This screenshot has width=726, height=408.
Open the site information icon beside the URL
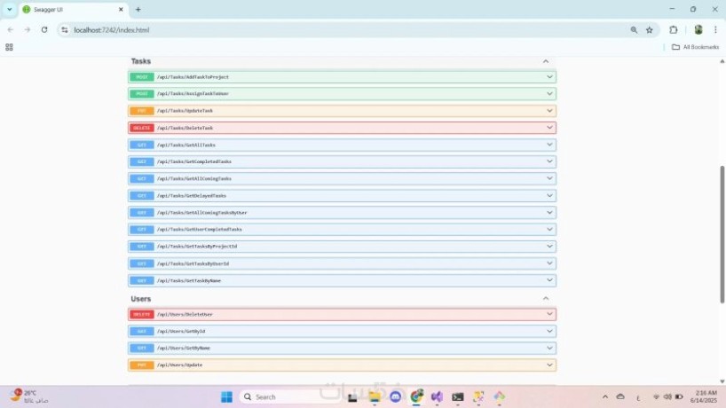[x=65, y=29]
